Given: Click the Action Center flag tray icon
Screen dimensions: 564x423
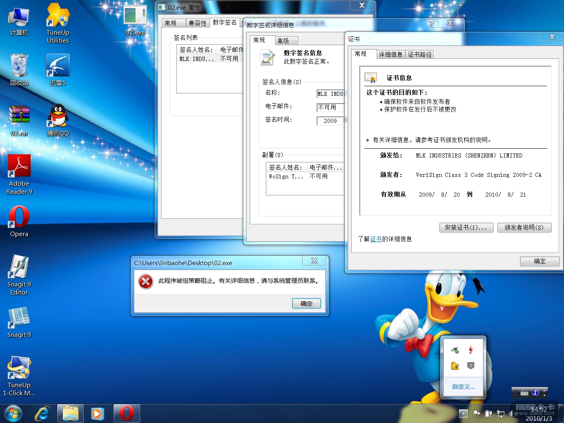Looking at the screenshot, I should click(x=477, y=413).
